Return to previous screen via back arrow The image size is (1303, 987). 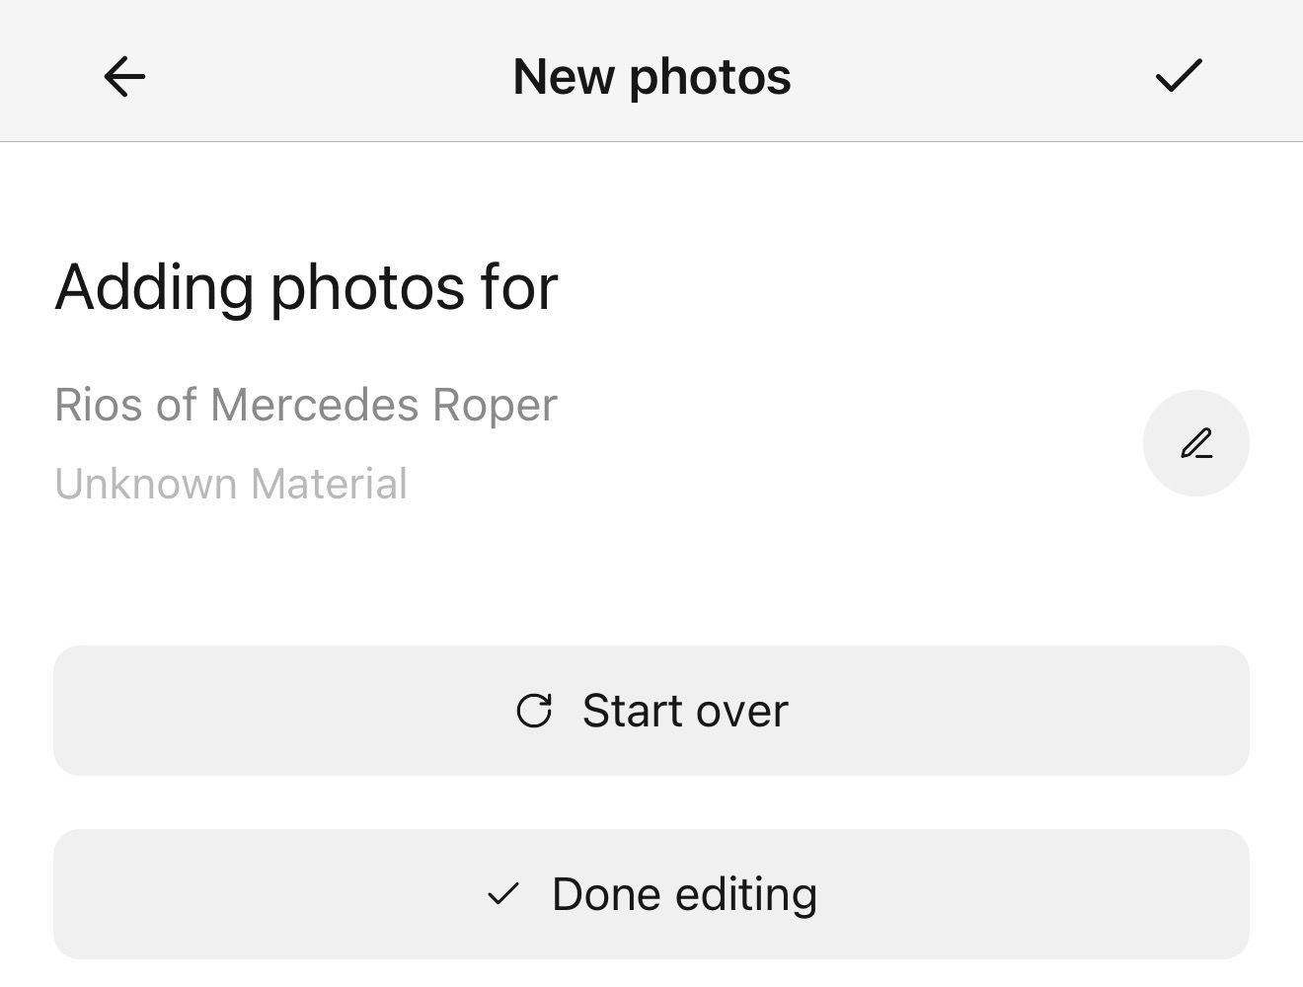point(124,77)
